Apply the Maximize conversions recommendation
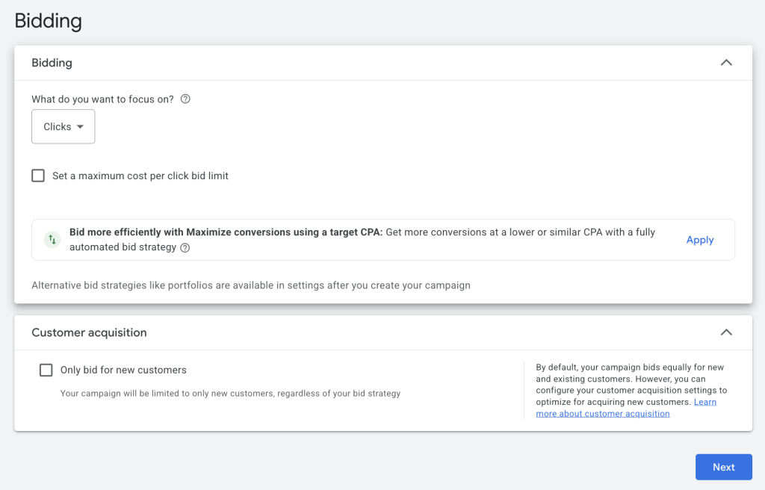The image size is (765, 490). point(699,240)
